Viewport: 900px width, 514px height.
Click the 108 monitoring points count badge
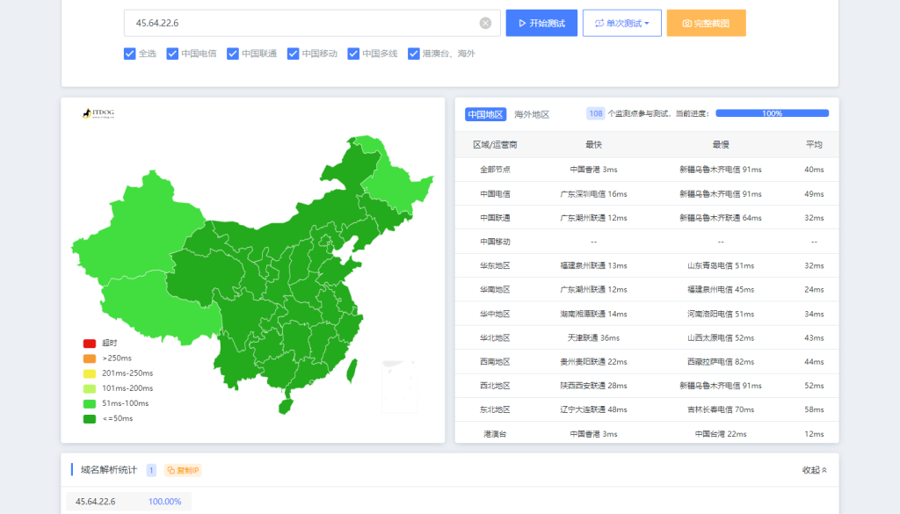coord(595,113)
